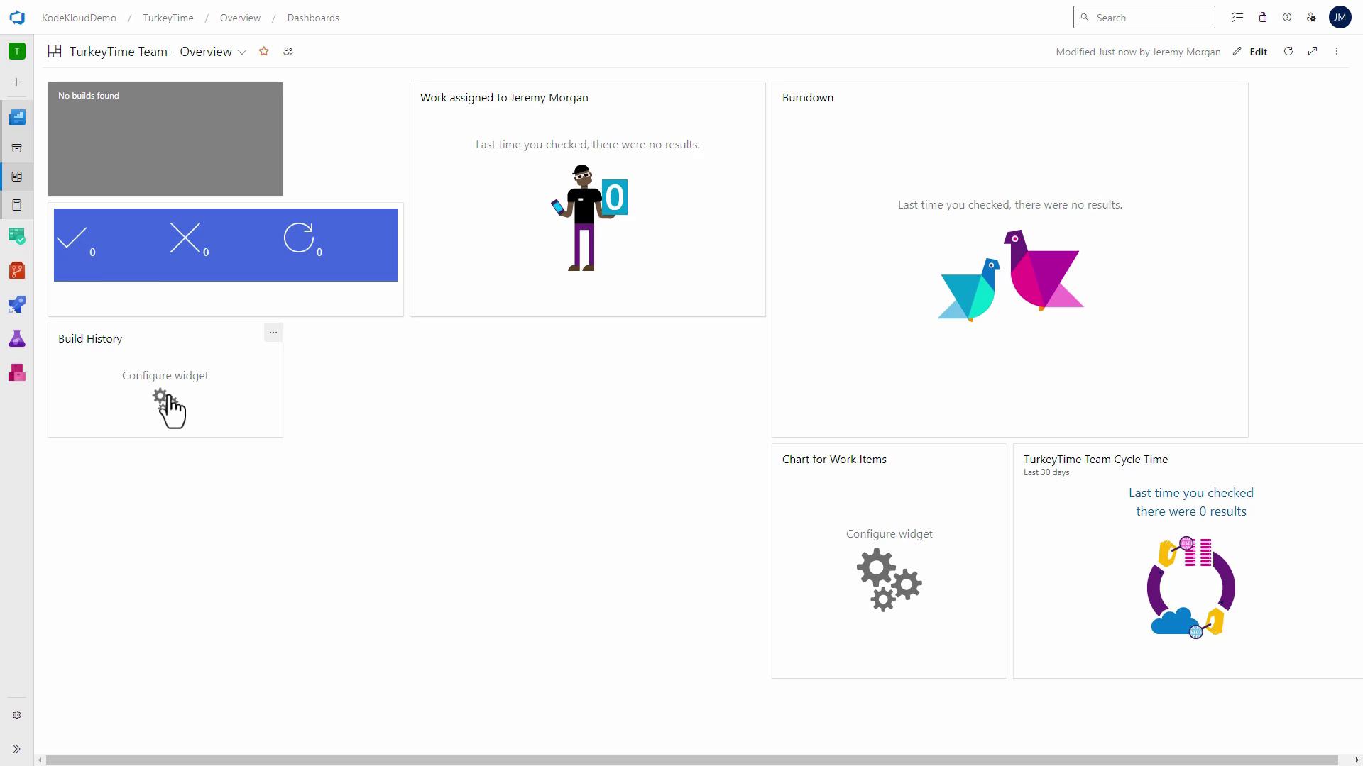This screenshot has height=766, width=1363.
Task: Click the Azure DevOps logo
Action: point(17,18)
